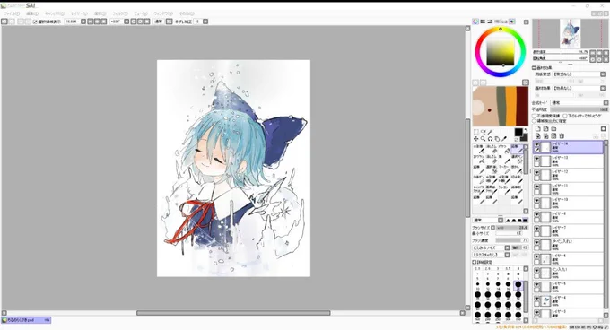Toggle visibility of the second layer row
The image size is (610, 330).
pyautogui.click(x=536, y=159)
